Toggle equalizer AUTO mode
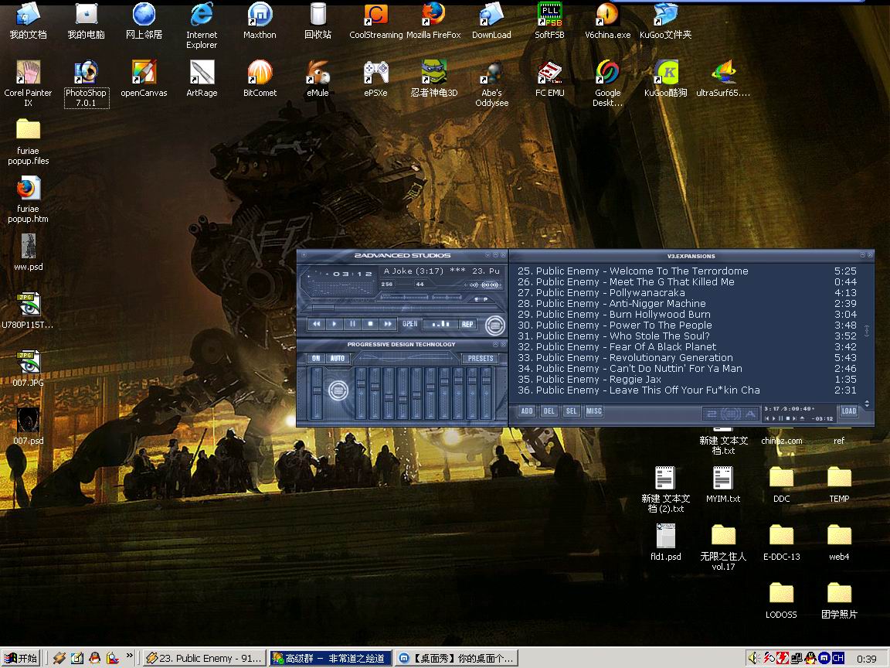Image resolution: width=890 pixels, height=668 pixels. coord(337,359)
